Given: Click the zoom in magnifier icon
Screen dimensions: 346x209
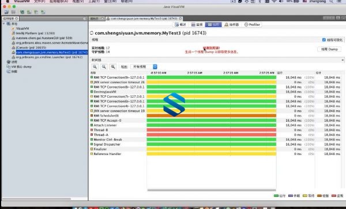Looking at the screenshot, I should tap(95, 67).
